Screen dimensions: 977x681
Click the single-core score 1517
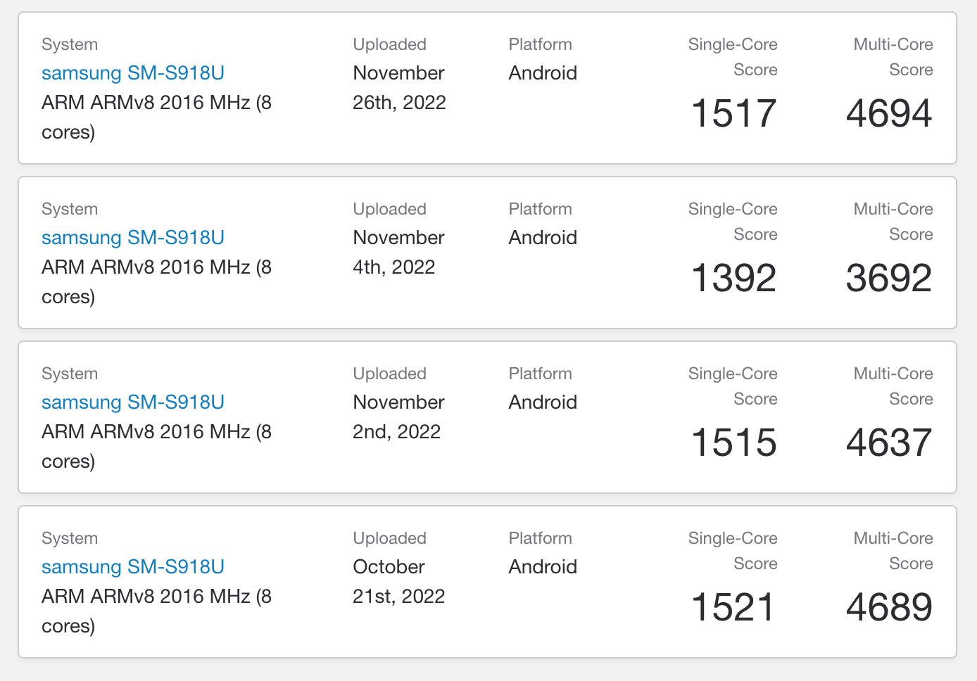tap(733, 113)
